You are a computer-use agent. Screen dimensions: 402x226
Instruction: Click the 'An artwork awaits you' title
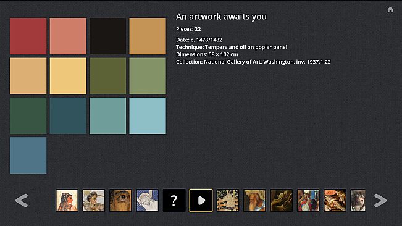[x=221, y=17]
